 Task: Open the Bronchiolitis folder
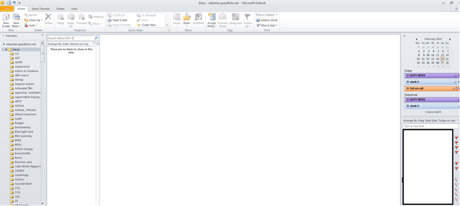pos(22,153)
